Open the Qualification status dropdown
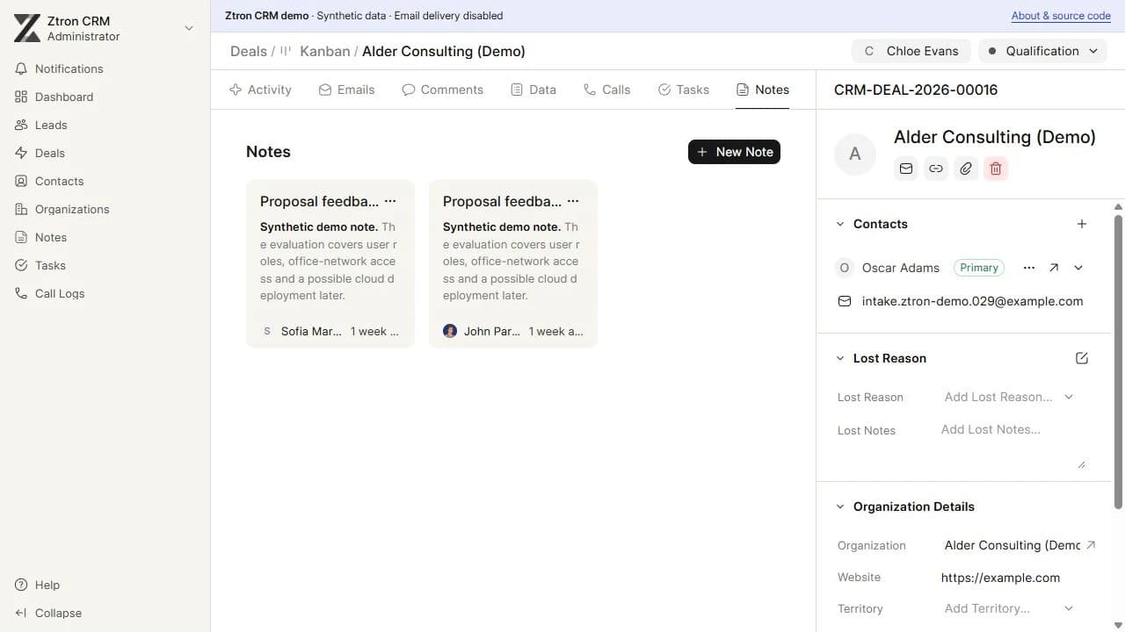Screen dimensions: 1125x632 1042,51
